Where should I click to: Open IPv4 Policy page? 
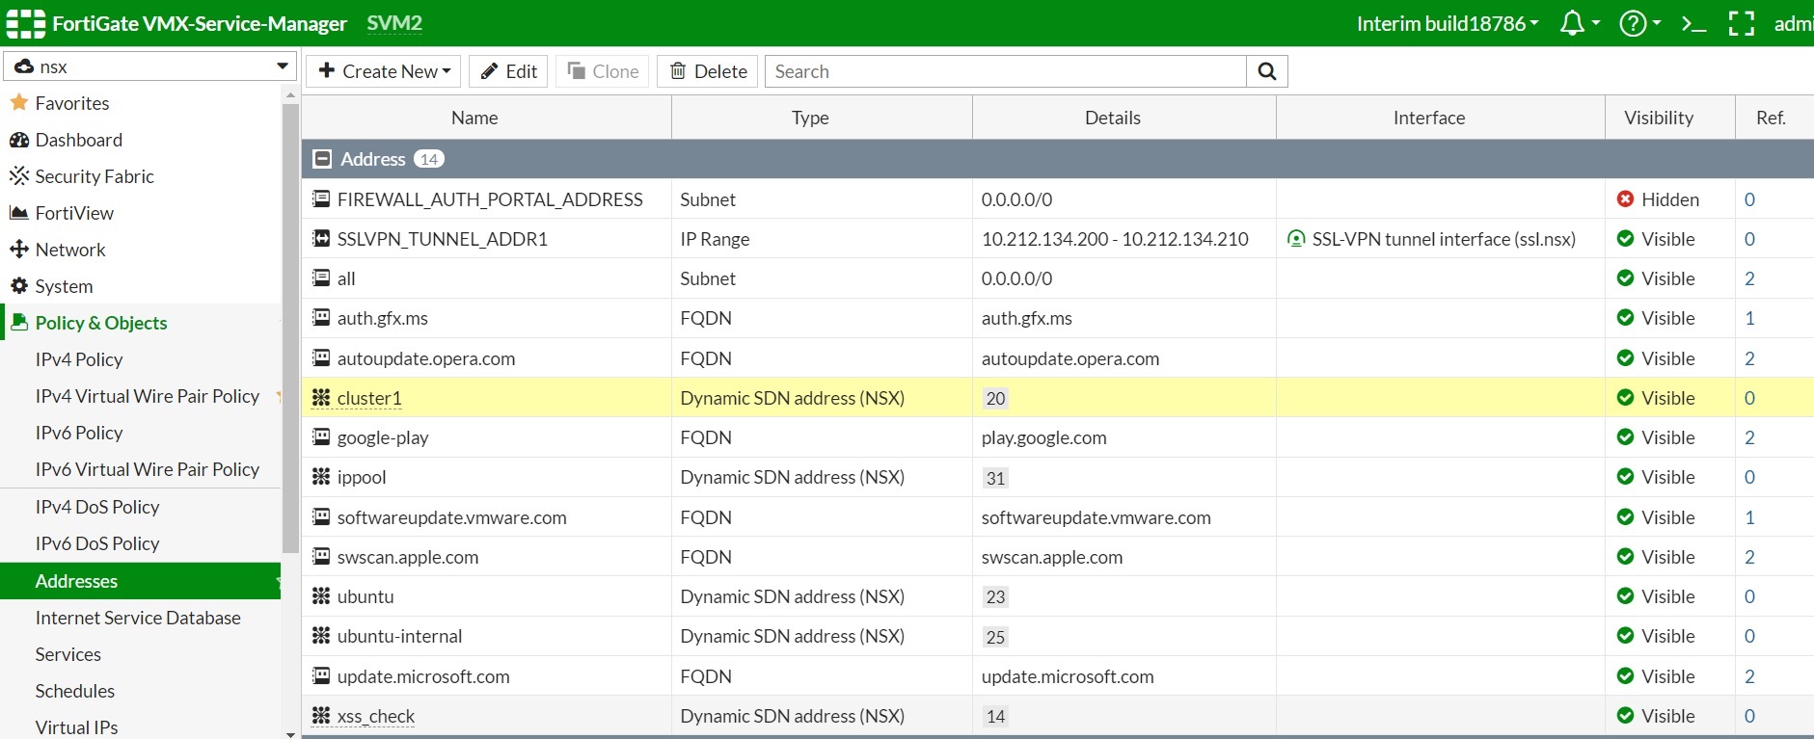pos(79,359)
